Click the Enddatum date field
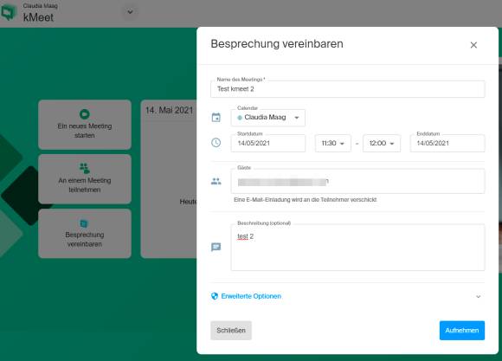The height and width of the screenshot is (361, 502). point(447,143)
